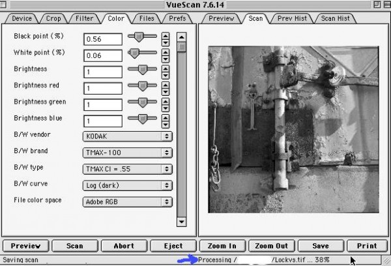Click the options panel scrollbar thumb
Viewport: 391px width, 266px height.
pyautogui.click(x=182, y=47)
